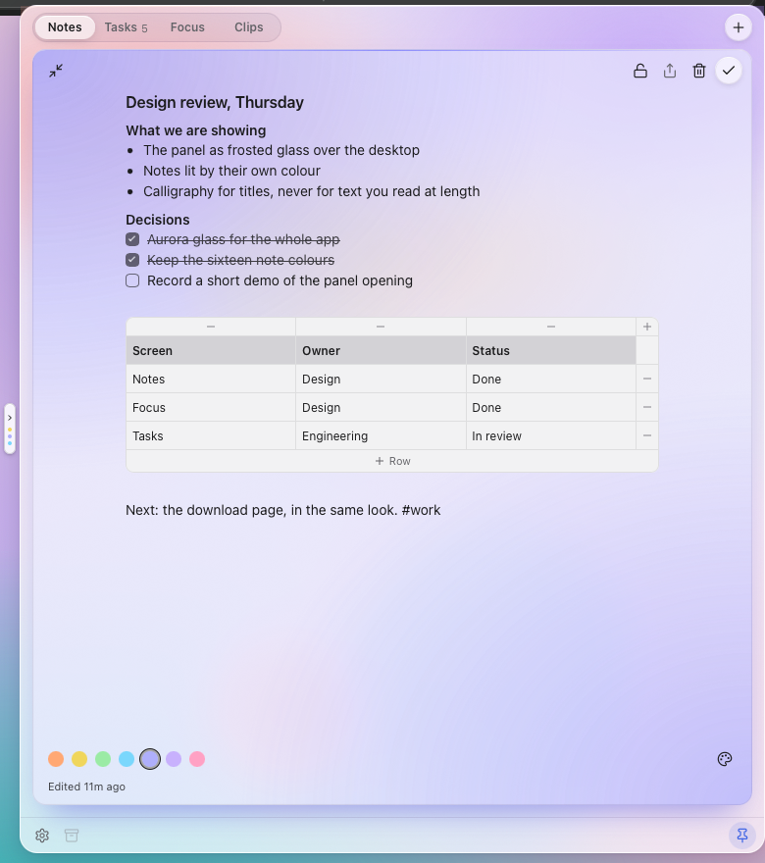The image size is (765, 863).
Task: Click the 'Tasks' cell in the table
Action: tap(211, 435)
